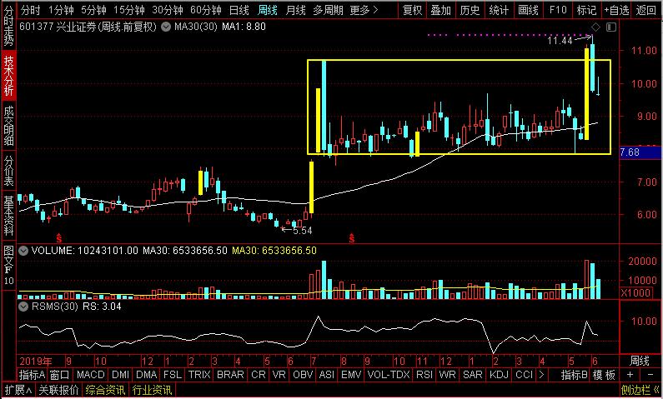Image resolution: width=663 pixels, height=399 pixels.
Task: Open 多周期 multi-period view
Action: (328, 10)
